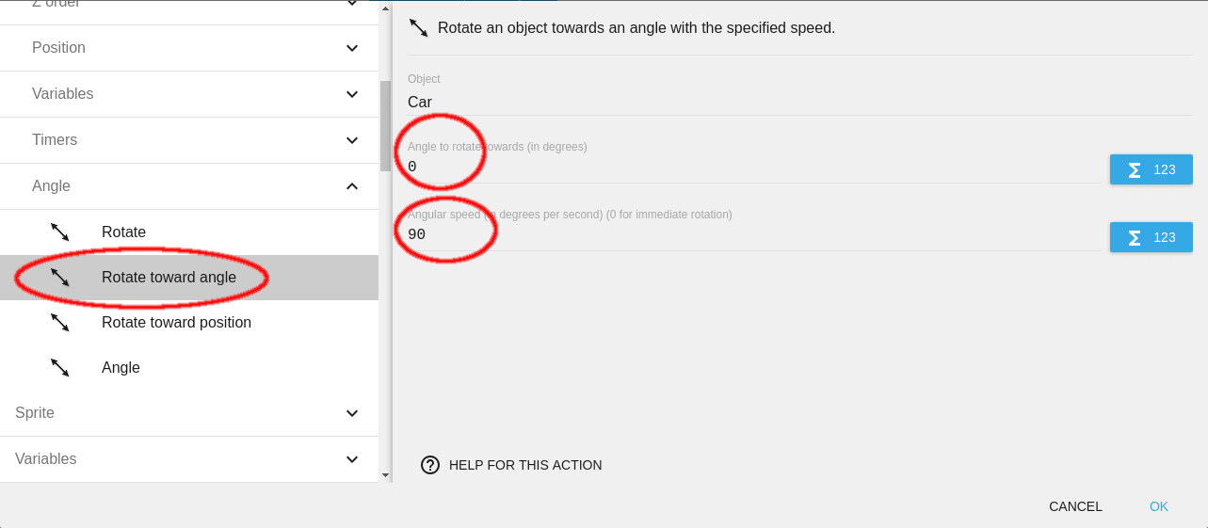Screen dimensions: 1208x528
Task: Expand the Timers category
Action: [x=351, y=140]
